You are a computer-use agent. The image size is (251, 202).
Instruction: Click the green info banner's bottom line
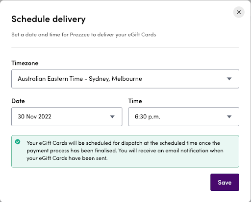67,158
